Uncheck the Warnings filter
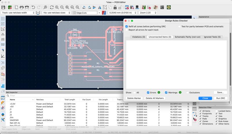This screenshot has height=134, width=232. 166,93
